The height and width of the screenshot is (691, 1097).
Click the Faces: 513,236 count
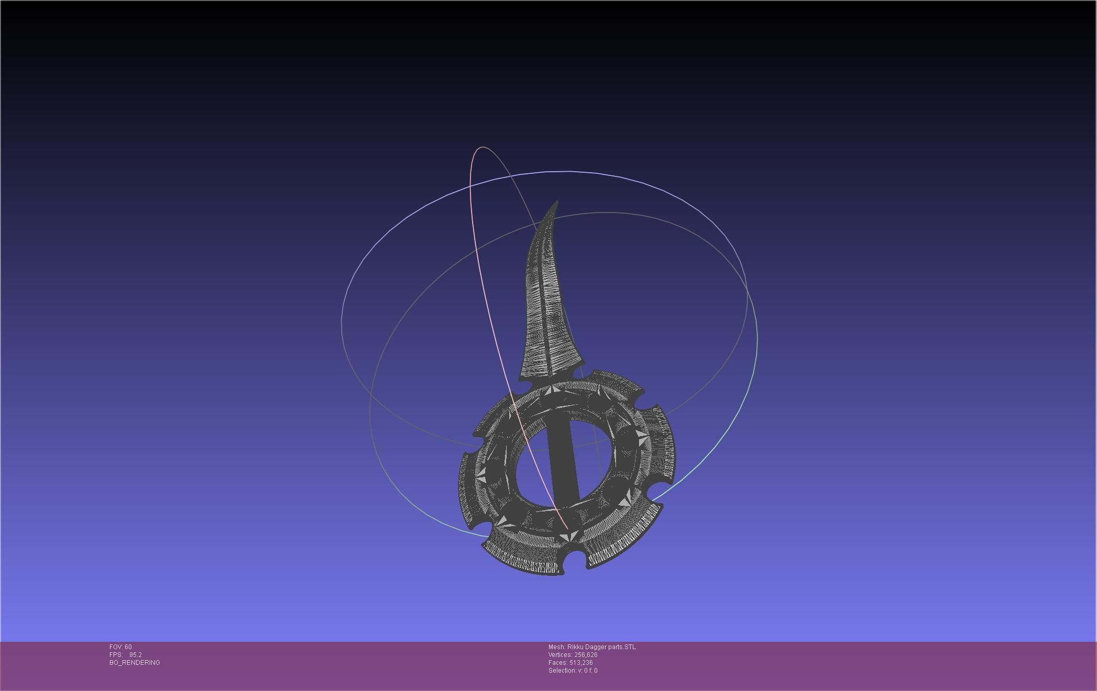click(x=570, y=663)
